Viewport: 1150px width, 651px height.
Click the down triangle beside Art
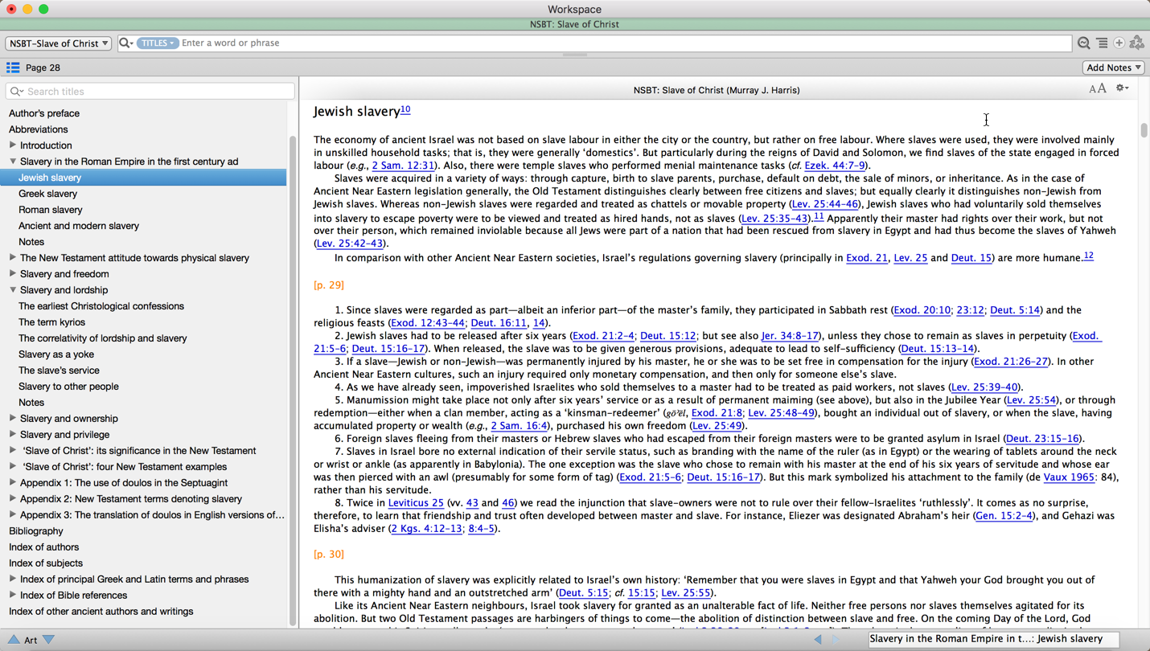48,640
